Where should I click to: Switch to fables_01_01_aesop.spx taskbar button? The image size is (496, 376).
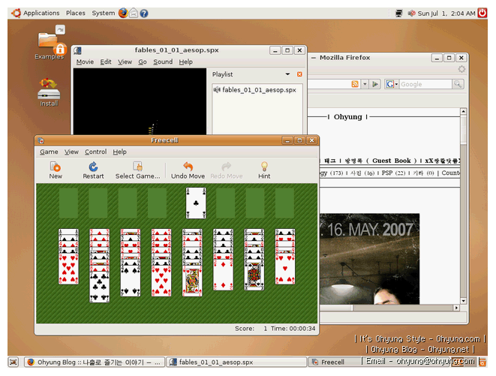coord(236,362)
